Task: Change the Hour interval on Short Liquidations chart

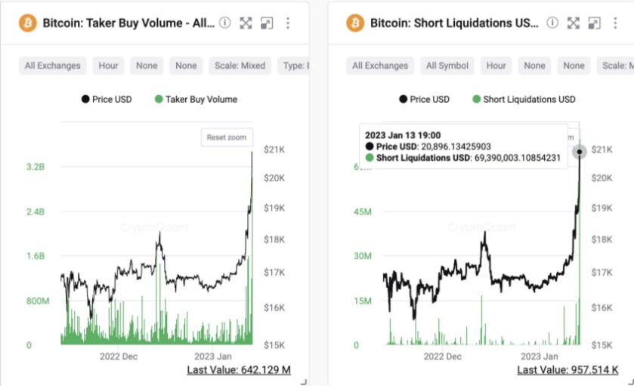Action: [496, 66]
